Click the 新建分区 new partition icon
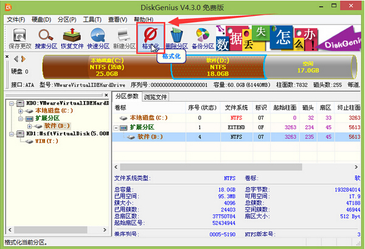The height and width of the screenshot is (249, 365). (124, 39)
